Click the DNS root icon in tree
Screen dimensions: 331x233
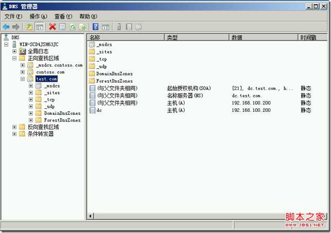coord(6,37)
